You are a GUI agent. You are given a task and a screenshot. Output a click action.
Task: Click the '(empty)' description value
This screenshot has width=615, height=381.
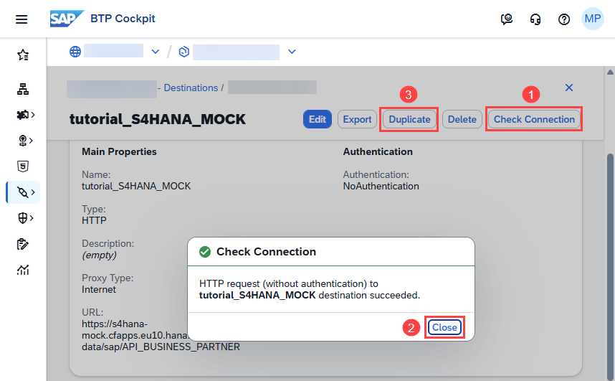click(x=99, y=255)
